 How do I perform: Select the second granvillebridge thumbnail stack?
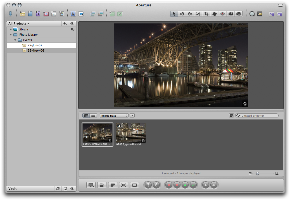[131, 133]
